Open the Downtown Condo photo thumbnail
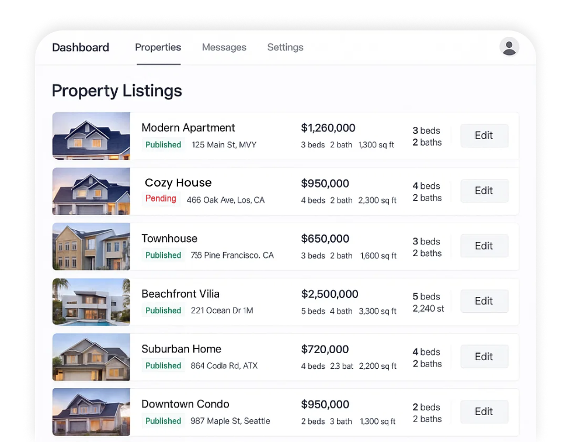570x442 pixels. pos(91,412)
